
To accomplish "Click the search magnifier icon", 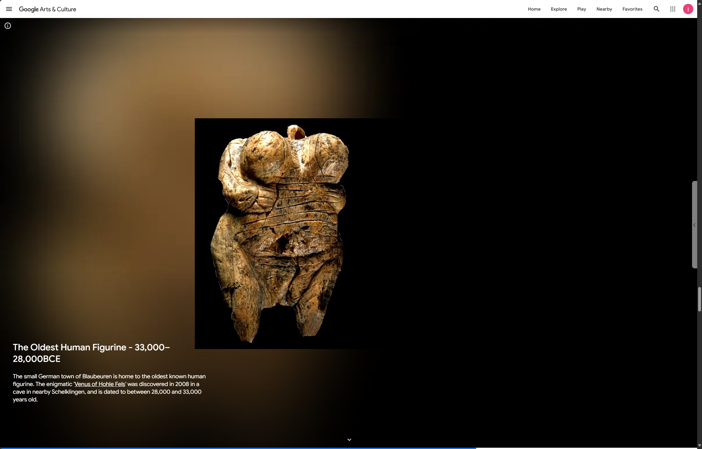I will (x=656, y=9).
